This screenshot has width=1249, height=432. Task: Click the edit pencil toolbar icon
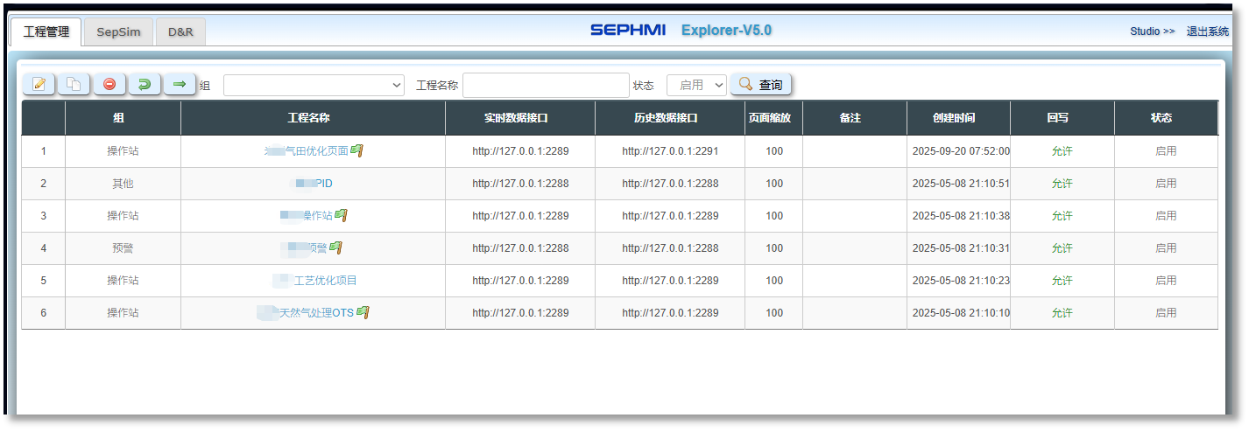point(39,84)
